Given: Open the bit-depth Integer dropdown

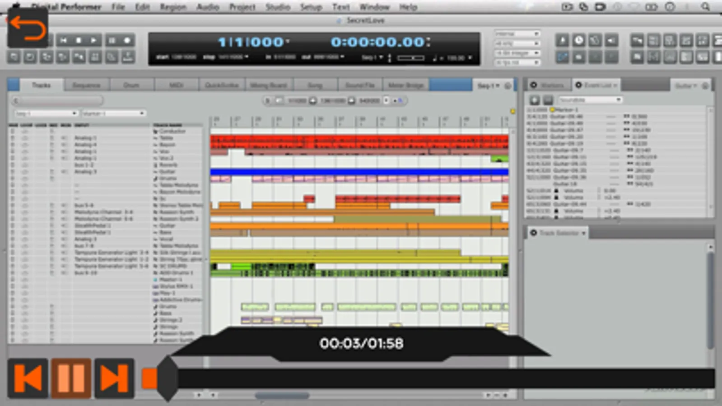Looking at the screenshot, I should click(x=517, y=53).
